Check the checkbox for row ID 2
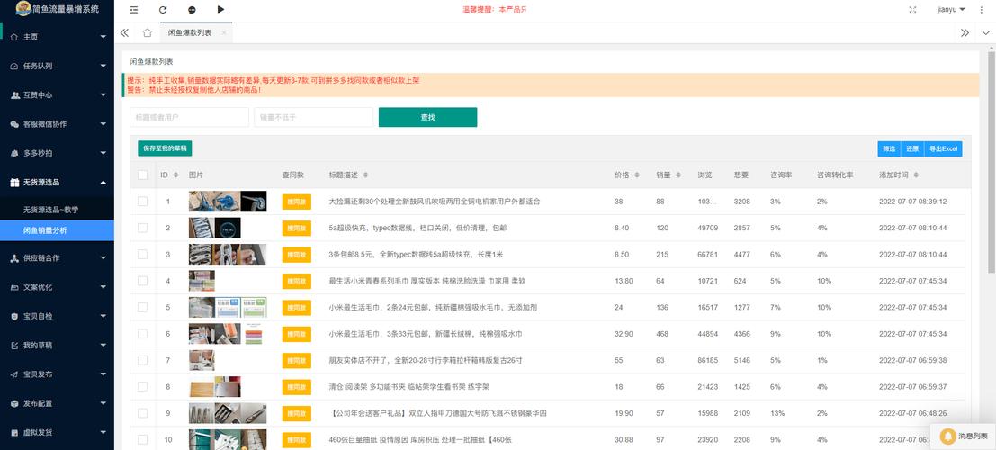996x450 pixels. click(x=142, y=228)
